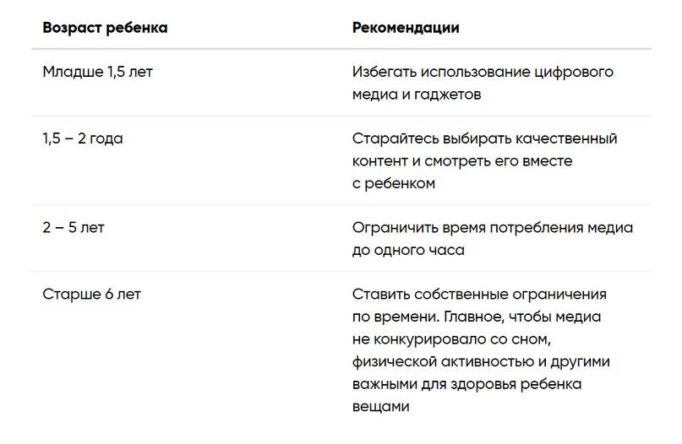Click the word "цифрового" in the first recommendation
682x444 pixels.
click(x=576, y=72)
